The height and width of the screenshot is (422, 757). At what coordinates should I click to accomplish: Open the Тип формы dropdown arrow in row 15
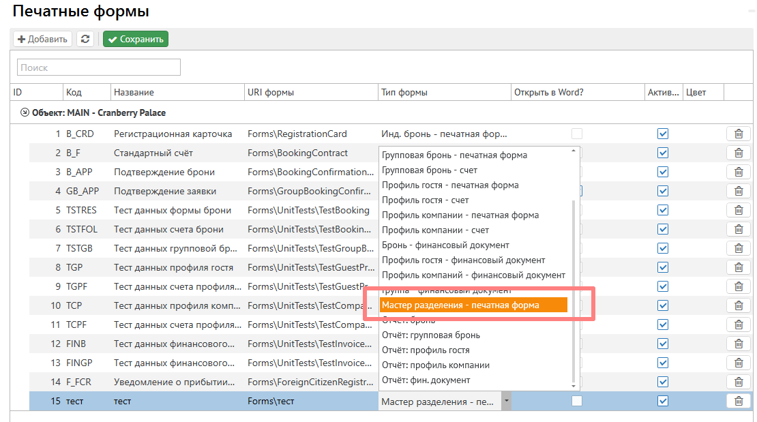point(506,402)
